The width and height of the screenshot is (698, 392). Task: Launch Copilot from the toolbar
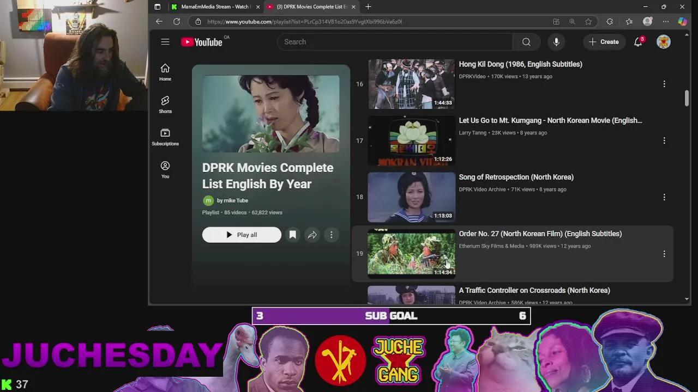[x=682, y=22]
